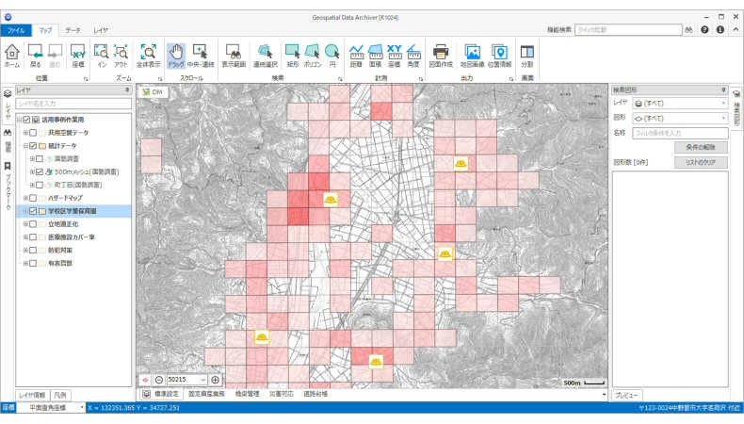Check the 立地適正化 layer checkbox

[x=33, y=225]
